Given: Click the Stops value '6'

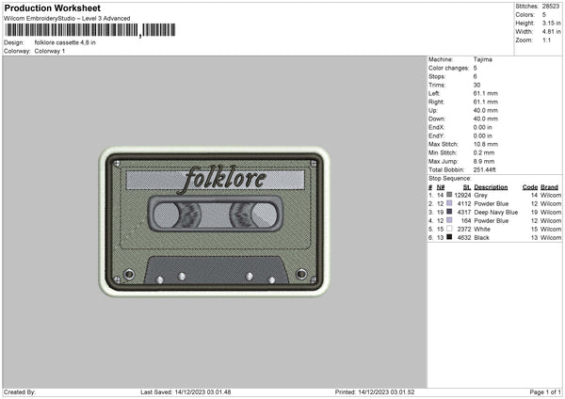Looking at the screenshot, I should (x=475, y=76).
